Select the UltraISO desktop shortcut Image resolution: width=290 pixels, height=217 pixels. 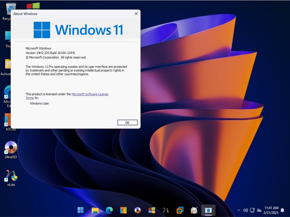pyautogui.click(x=11, y=150)
